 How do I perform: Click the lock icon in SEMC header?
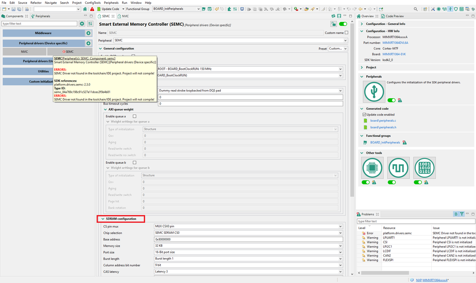(x=333, y=24)
